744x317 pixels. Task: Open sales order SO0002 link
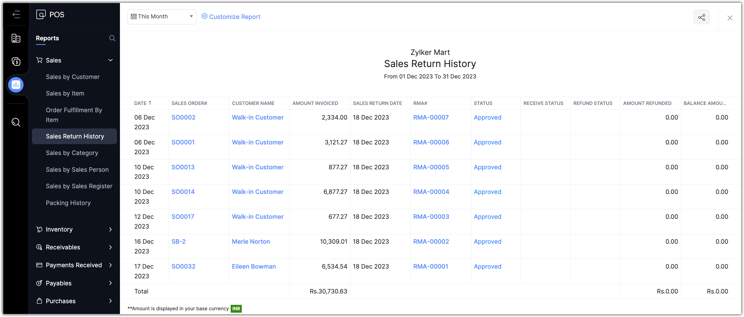(x=183, y=117)
